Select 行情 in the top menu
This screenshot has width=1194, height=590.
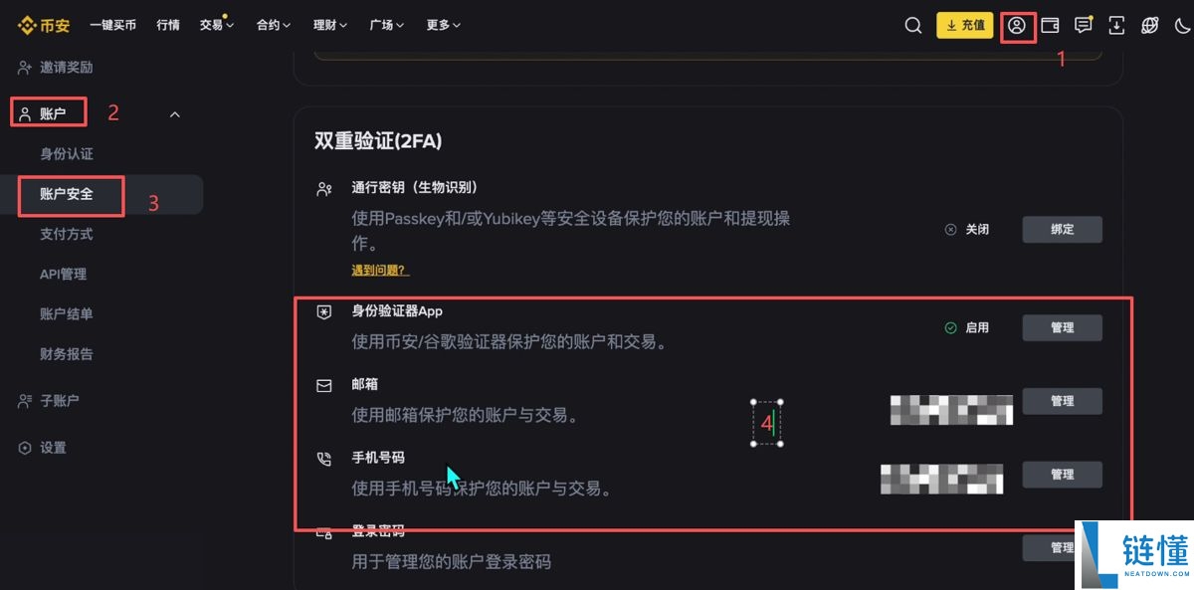point(167,25)
